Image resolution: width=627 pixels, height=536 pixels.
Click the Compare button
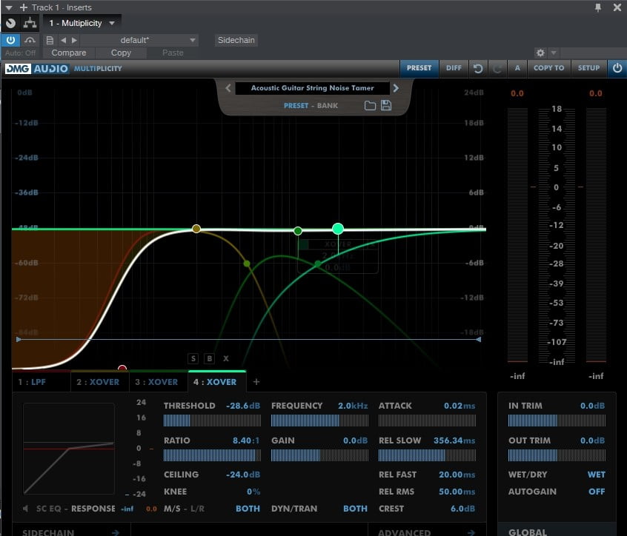point(68,53)
